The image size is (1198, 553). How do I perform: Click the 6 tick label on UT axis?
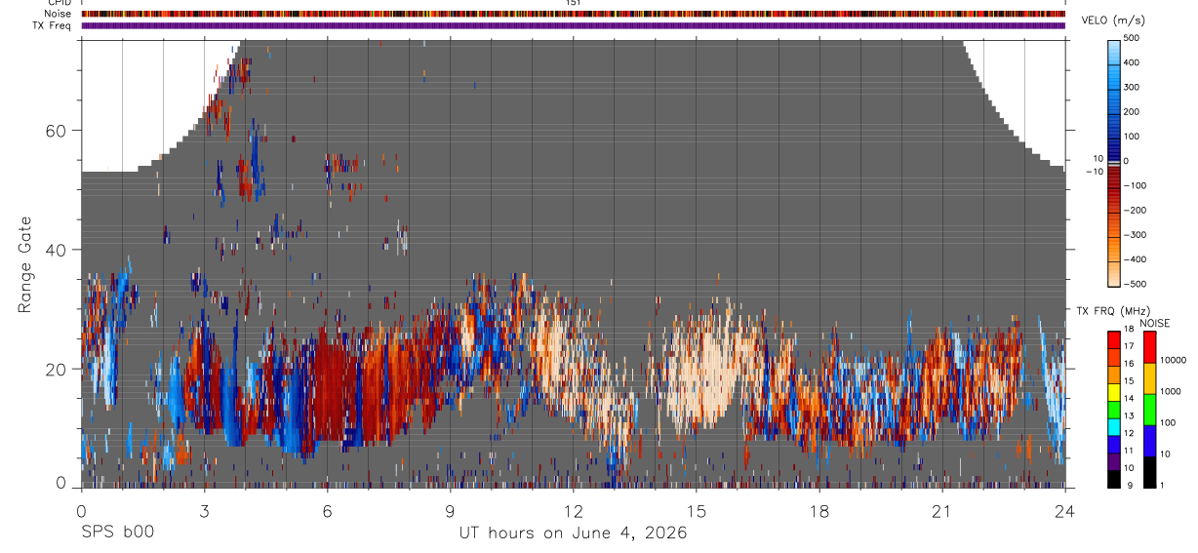[x=327, y=511]
